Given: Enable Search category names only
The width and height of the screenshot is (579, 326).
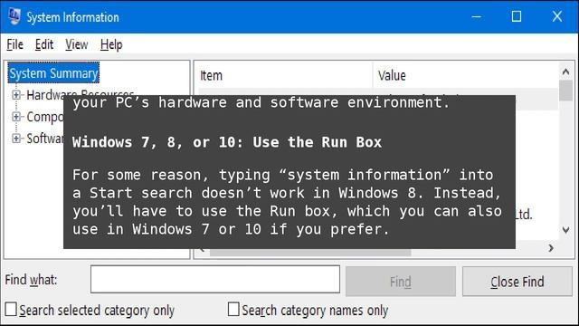Looking at the screenshot, I should (x=233, y=310).
